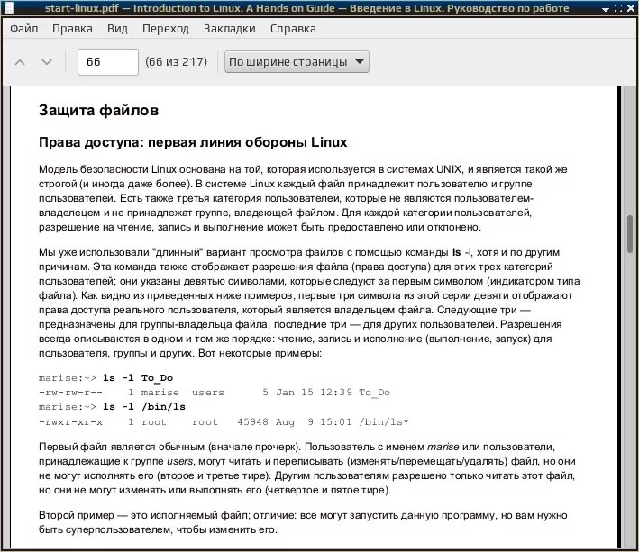Roll down the window via title bar arrow
The image size is (639, 552).
coord(606,8)
